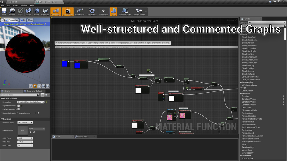Reset Expose to Library to default
Image resolution: width=287 pixels, height=161 pixels.
[x=21, y=106]
